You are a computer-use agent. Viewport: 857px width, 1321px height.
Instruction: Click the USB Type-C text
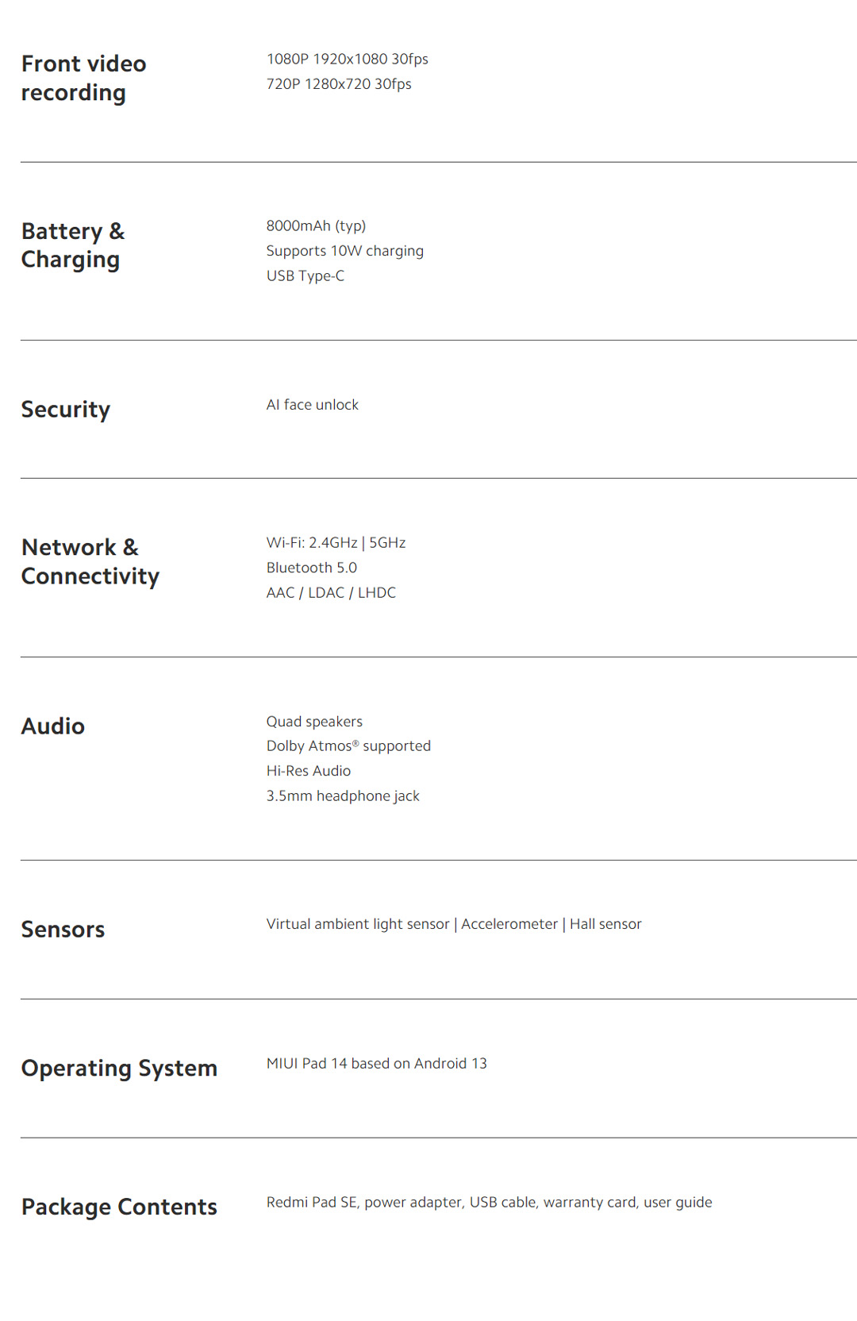[305, 275]
